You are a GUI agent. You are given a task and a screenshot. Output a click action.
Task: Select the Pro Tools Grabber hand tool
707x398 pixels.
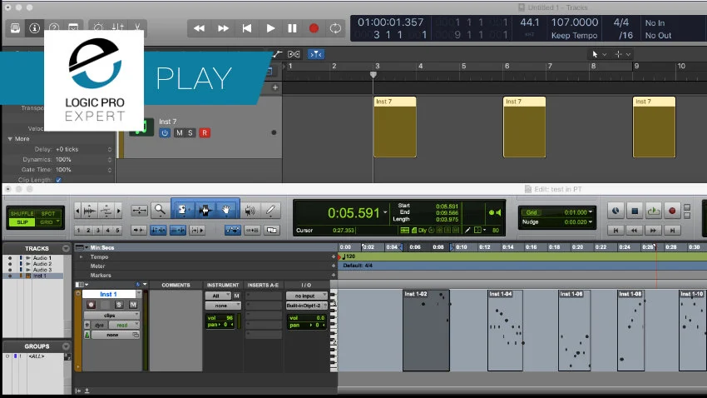tap(226, 210)
